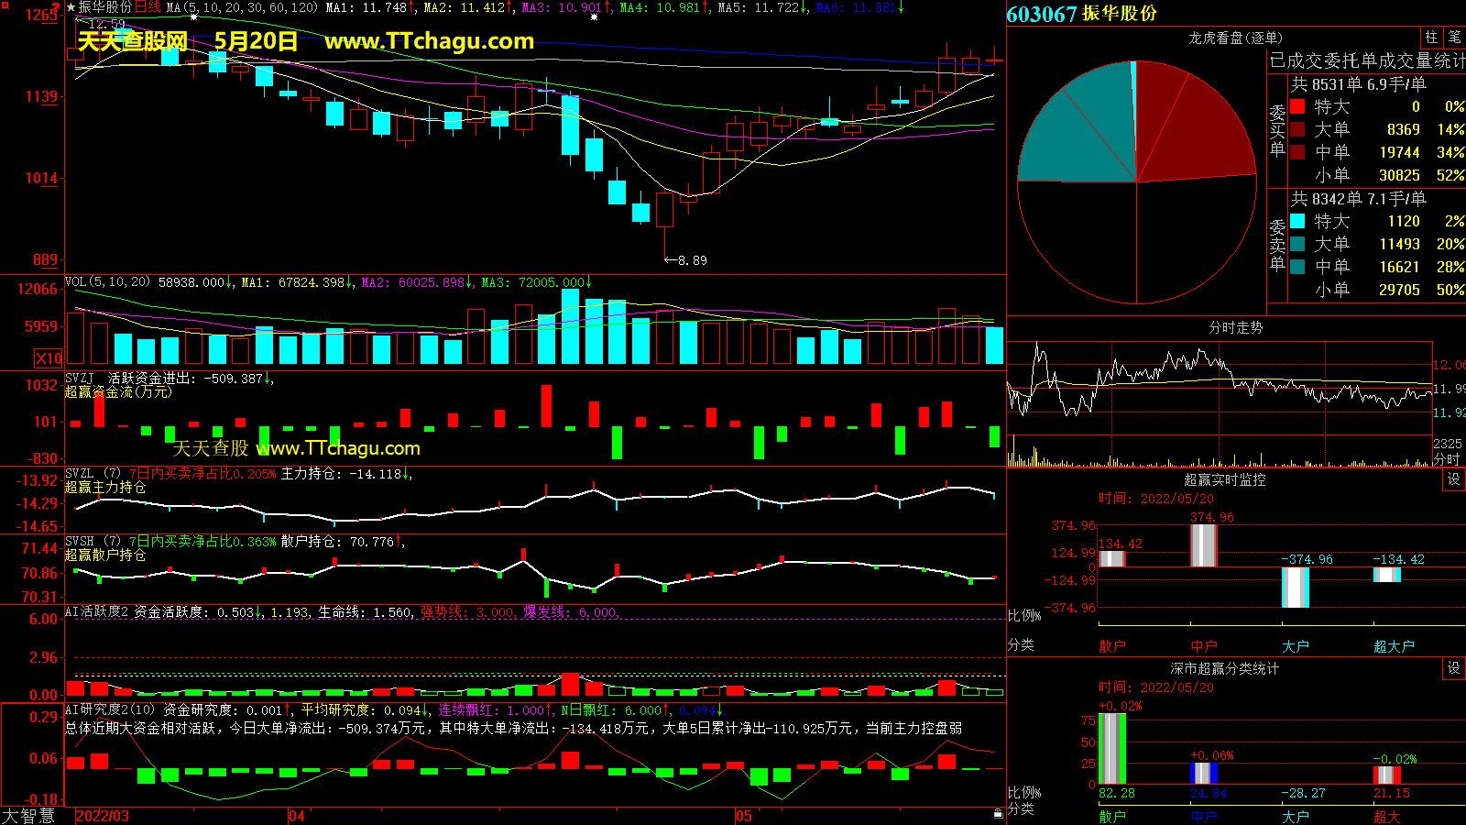Click the small red square top-left corner icon
This screenshot has width=1466, height=825.
[x=5, y=5]
